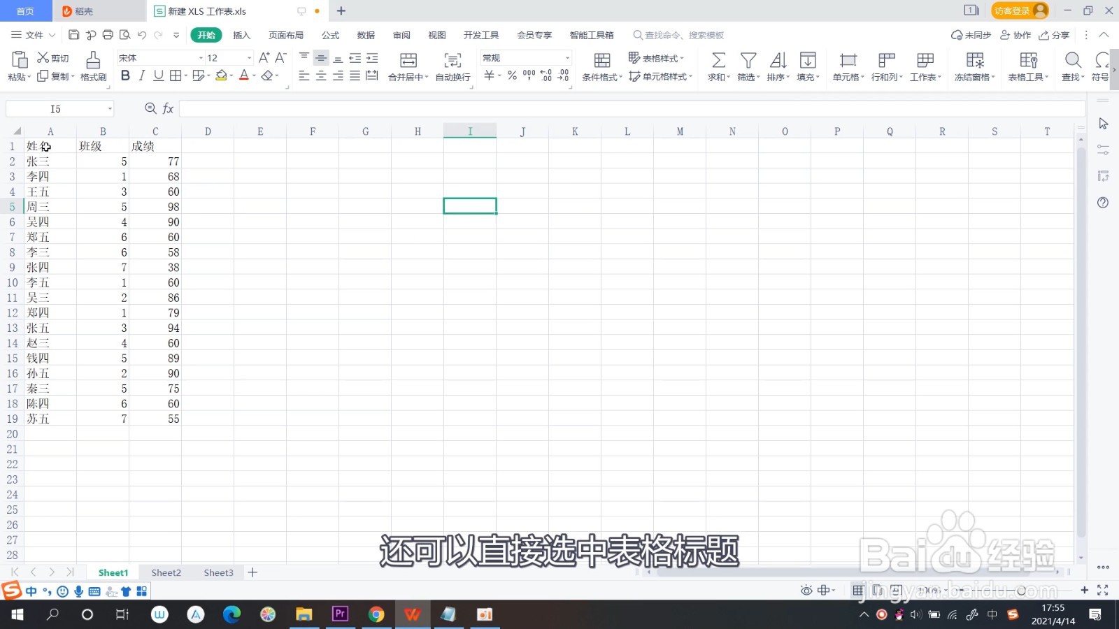
Task: Align text left
Action: [304, 75]
